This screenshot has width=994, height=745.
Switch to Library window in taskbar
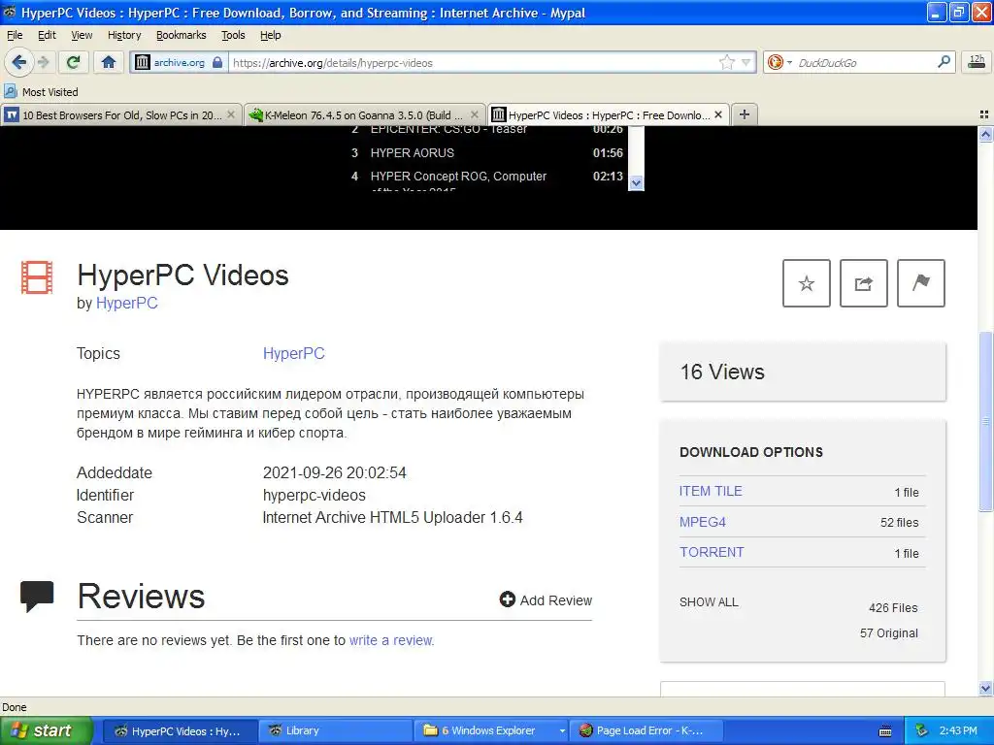[x=335, y=730]
